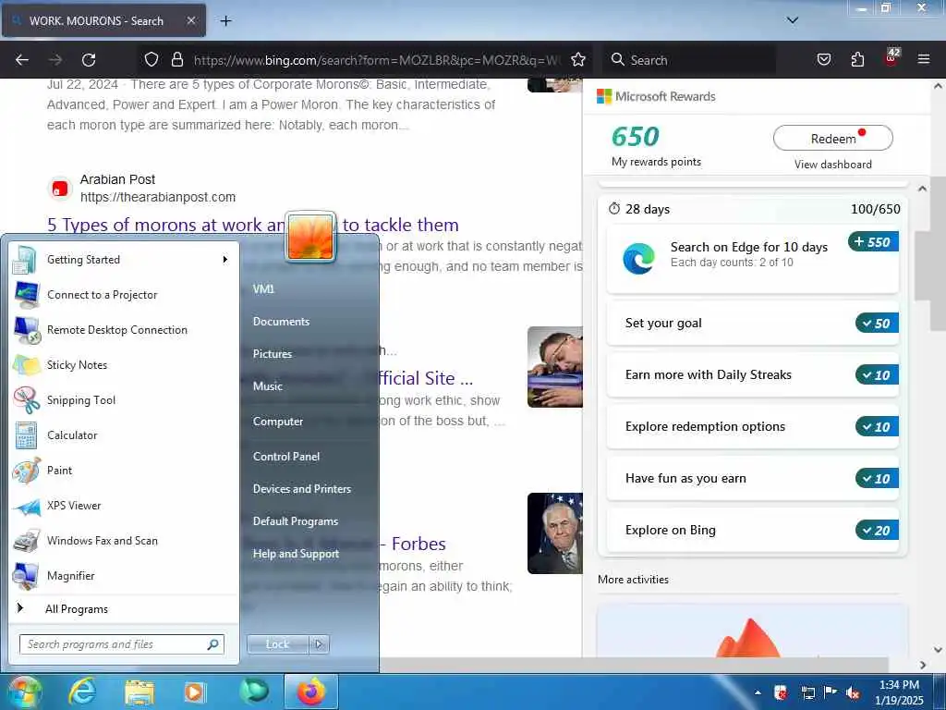Expand the Getting Started submenu arrow
The height and width of the screenshot is (710, 946).
225,260
